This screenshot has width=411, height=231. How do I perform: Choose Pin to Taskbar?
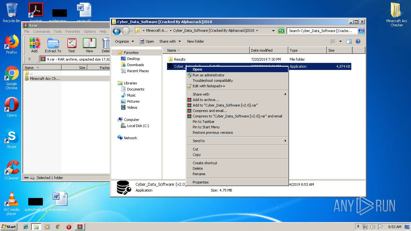pos(237,122)
